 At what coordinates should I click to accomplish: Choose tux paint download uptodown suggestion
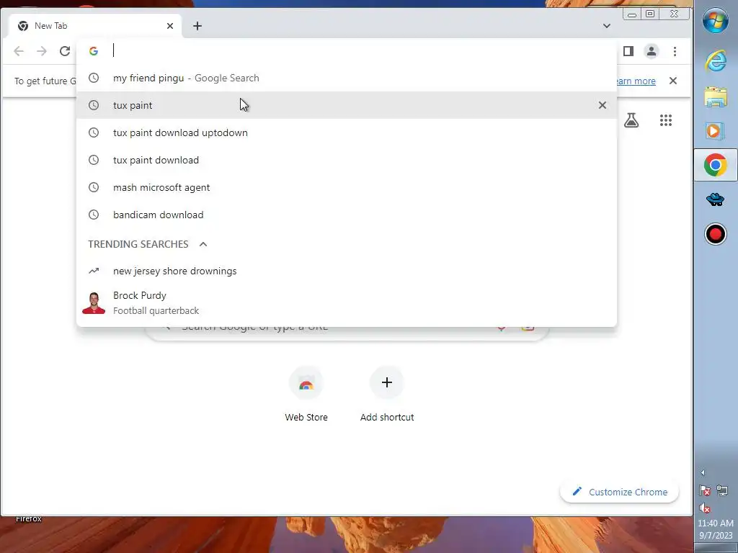pos(347,132)
